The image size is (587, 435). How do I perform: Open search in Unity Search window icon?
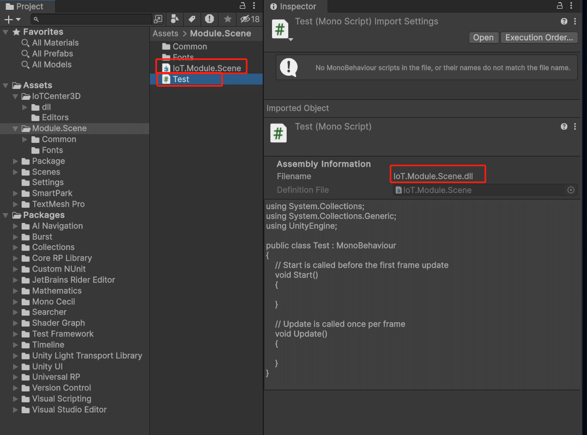coord(158,19)
